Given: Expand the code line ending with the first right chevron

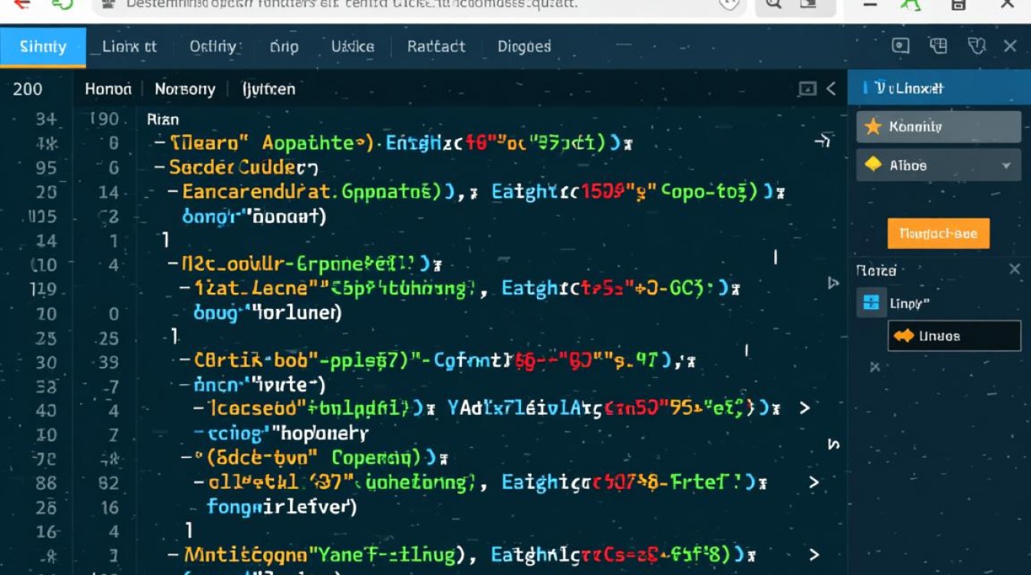Looking at the screenshot, I should pyautogui.click(x=805, y=408).
